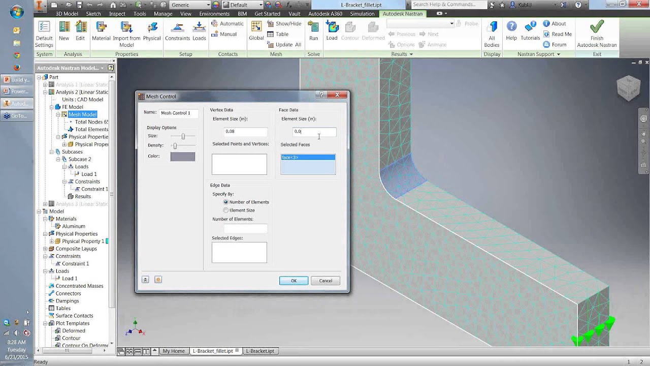The width and height of the screenshot is (650, 366).
Task: Switch to the L-Bracket.ipt document tab
Action: pyautogui.click(x=260, y=351)
